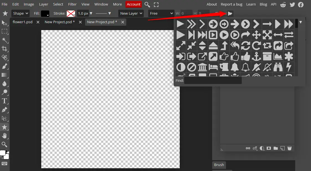Create a new layer group with the folder icon
The height and width of the screenshot is (171, 311).
pos(276,148)
